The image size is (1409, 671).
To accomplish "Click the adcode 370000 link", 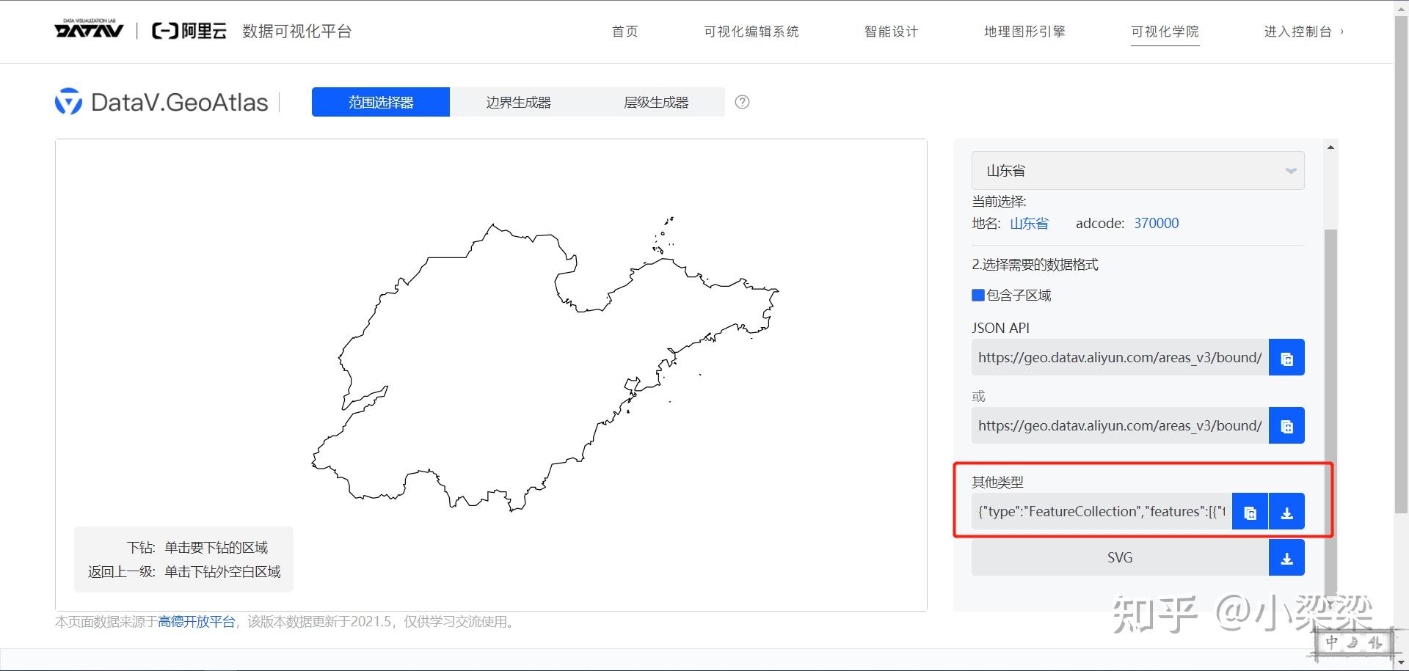I will 1156,223.
